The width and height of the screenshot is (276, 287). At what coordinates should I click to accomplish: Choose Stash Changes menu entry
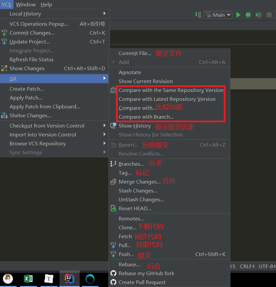[x=138, y=190]
